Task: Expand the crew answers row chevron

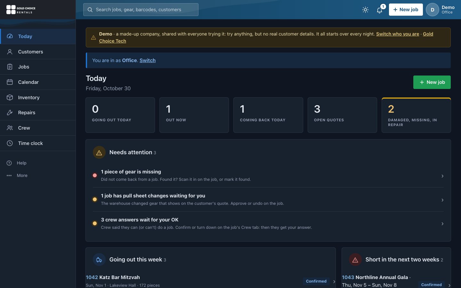Action: pyautogui.click(x=442, y=224)
